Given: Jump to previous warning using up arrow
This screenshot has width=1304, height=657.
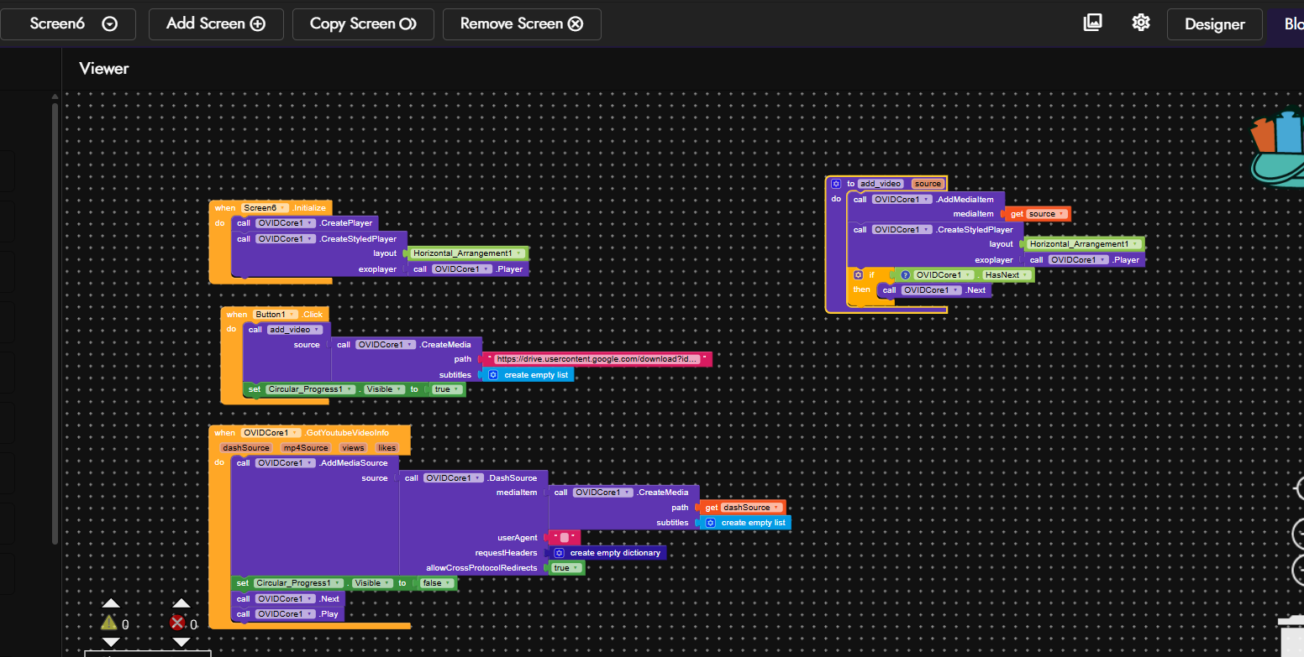Looking at the screenshot, I should 110,603.
